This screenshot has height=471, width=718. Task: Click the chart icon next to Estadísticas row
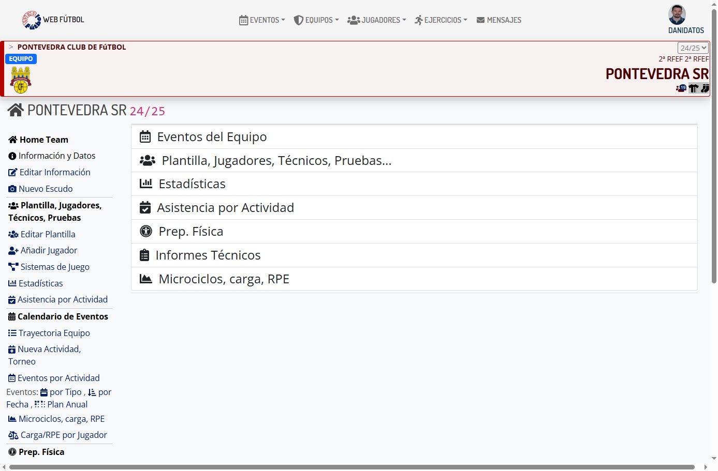point(146,184)
